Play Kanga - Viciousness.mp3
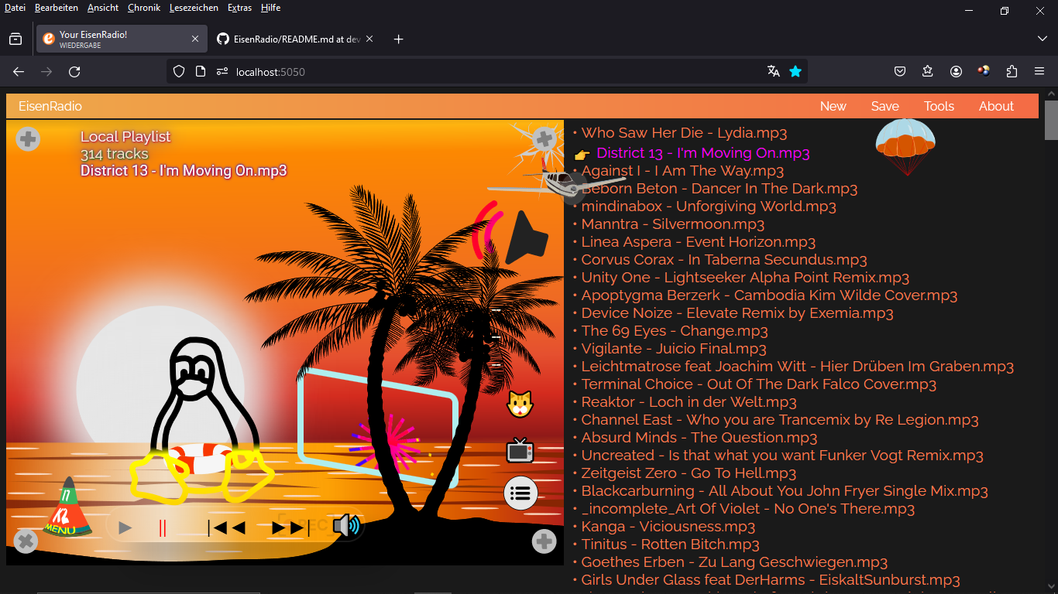The height and width of the screenshot is (594, 1058). coord(668,527)
